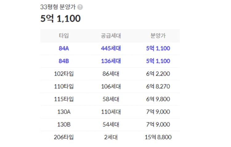Image resolution: width=231 pixels, height=147 pixels.
Task: Click the large 5억 1,100 price
Action: click(x=60, y=19)
